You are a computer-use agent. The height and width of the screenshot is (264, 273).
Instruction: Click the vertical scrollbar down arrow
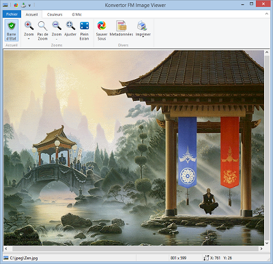pyautogui.click(x=267, y=243)
